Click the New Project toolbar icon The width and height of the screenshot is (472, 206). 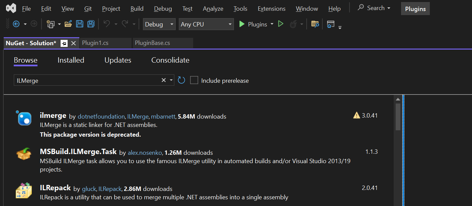[x=51, y=24]
